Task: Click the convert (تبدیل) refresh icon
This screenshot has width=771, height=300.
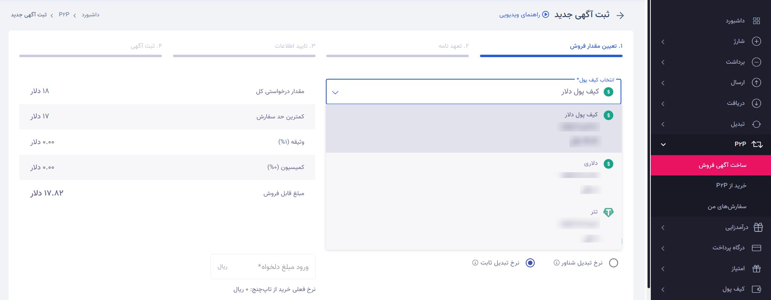Action: (x=756, y=124)
